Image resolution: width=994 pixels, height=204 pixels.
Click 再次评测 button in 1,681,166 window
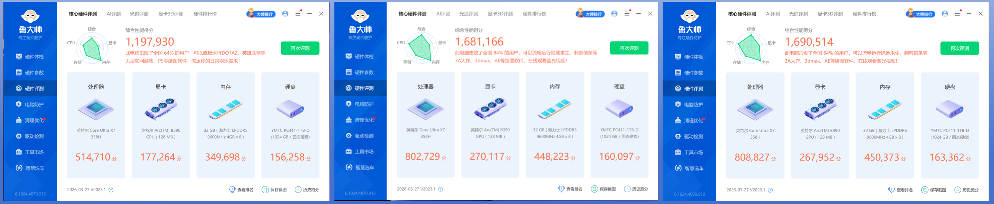tap(629, 48)
